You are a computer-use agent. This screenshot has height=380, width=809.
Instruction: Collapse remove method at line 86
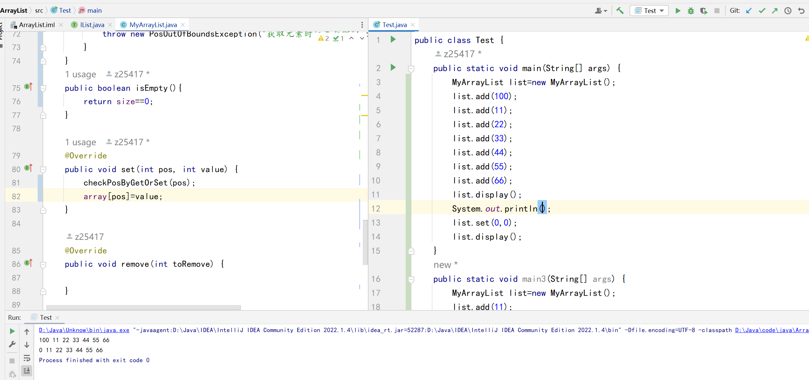(43, 265)
